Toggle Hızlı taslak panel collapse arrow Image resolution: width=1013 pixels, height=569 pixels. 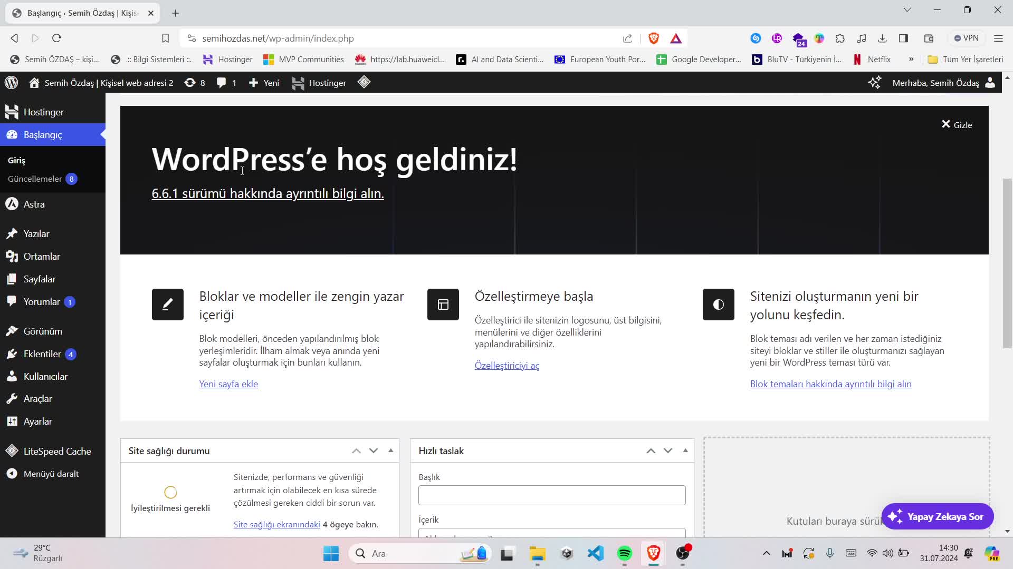[685, 449]
